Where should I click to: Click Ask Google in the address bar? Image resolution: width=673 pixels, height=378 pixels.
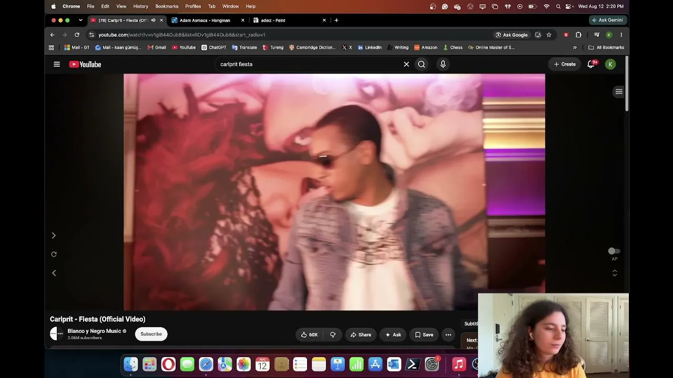pos(512,35)
